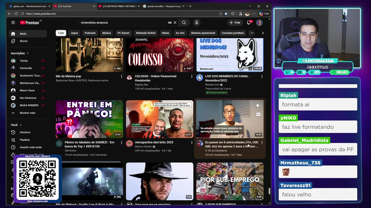Open Playlists in the sidebar
The image size is (371, 208).
28,140
